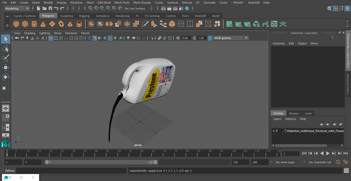Click frame 60 on the time slider

coord(142,153)
